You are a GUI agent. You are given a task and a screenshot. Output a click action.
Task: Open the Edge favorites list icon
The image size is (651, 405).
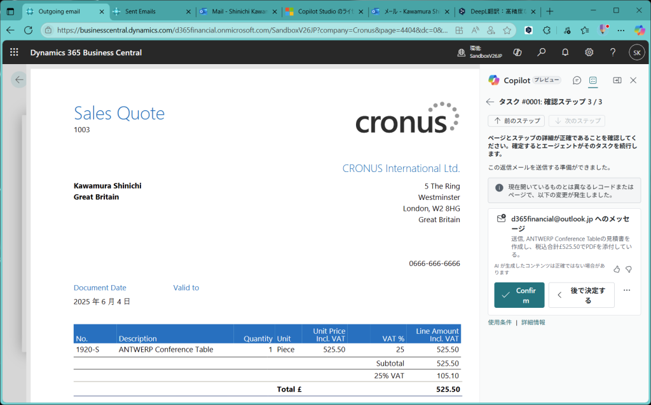click(x=585, y=30)
